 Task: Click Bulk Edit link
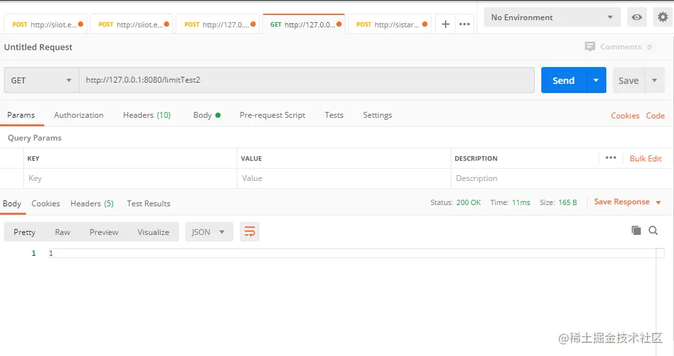tap(645, 159)
